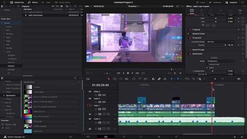Reset the Stabilization section
Screen dimensions: 247x139
tap(243, 54)
